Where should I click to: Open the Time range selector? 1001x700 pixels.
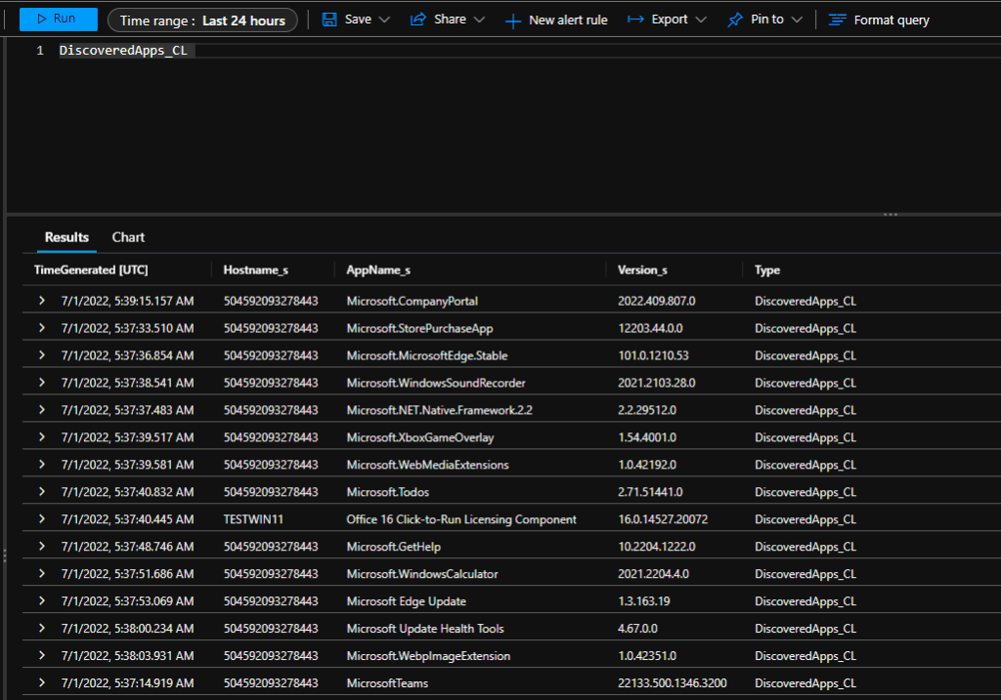click(202, 21)
